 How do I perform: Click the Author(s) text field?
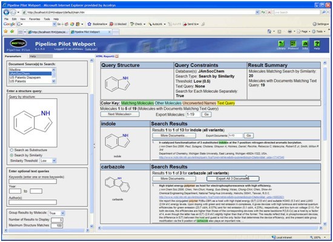tap(33, 202)
